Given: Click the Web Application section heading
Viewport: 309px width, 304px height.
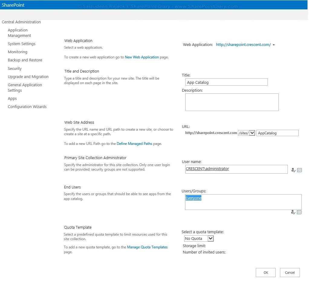Looking at the screenshot, I should point(78,41).
